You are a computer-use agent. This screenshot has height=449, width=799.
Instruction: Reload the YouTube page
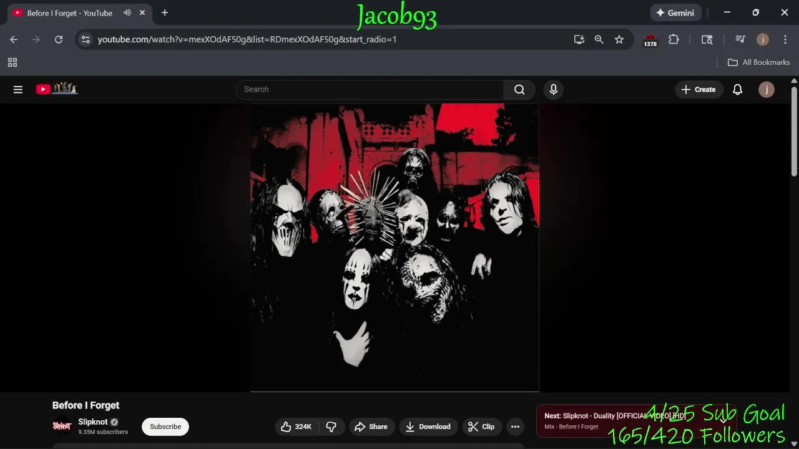coord(59,39)
